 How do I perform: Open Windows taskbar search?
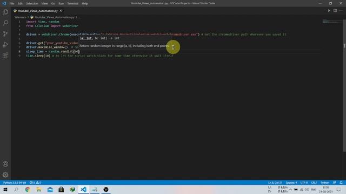click(x=16, y=190)
